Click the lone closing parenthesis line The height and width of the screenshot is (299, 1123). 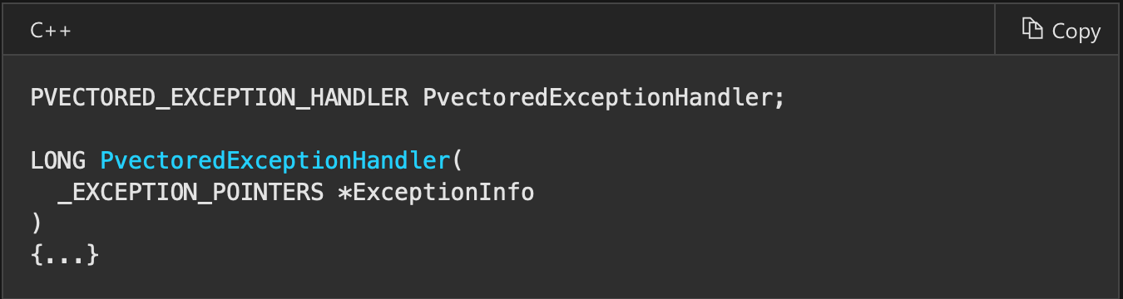tap(36, 223)
